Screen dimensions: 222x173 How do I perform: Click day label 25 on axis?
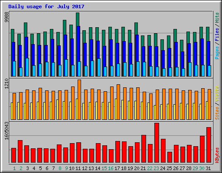pyautogui.click(x=169, y=168)
